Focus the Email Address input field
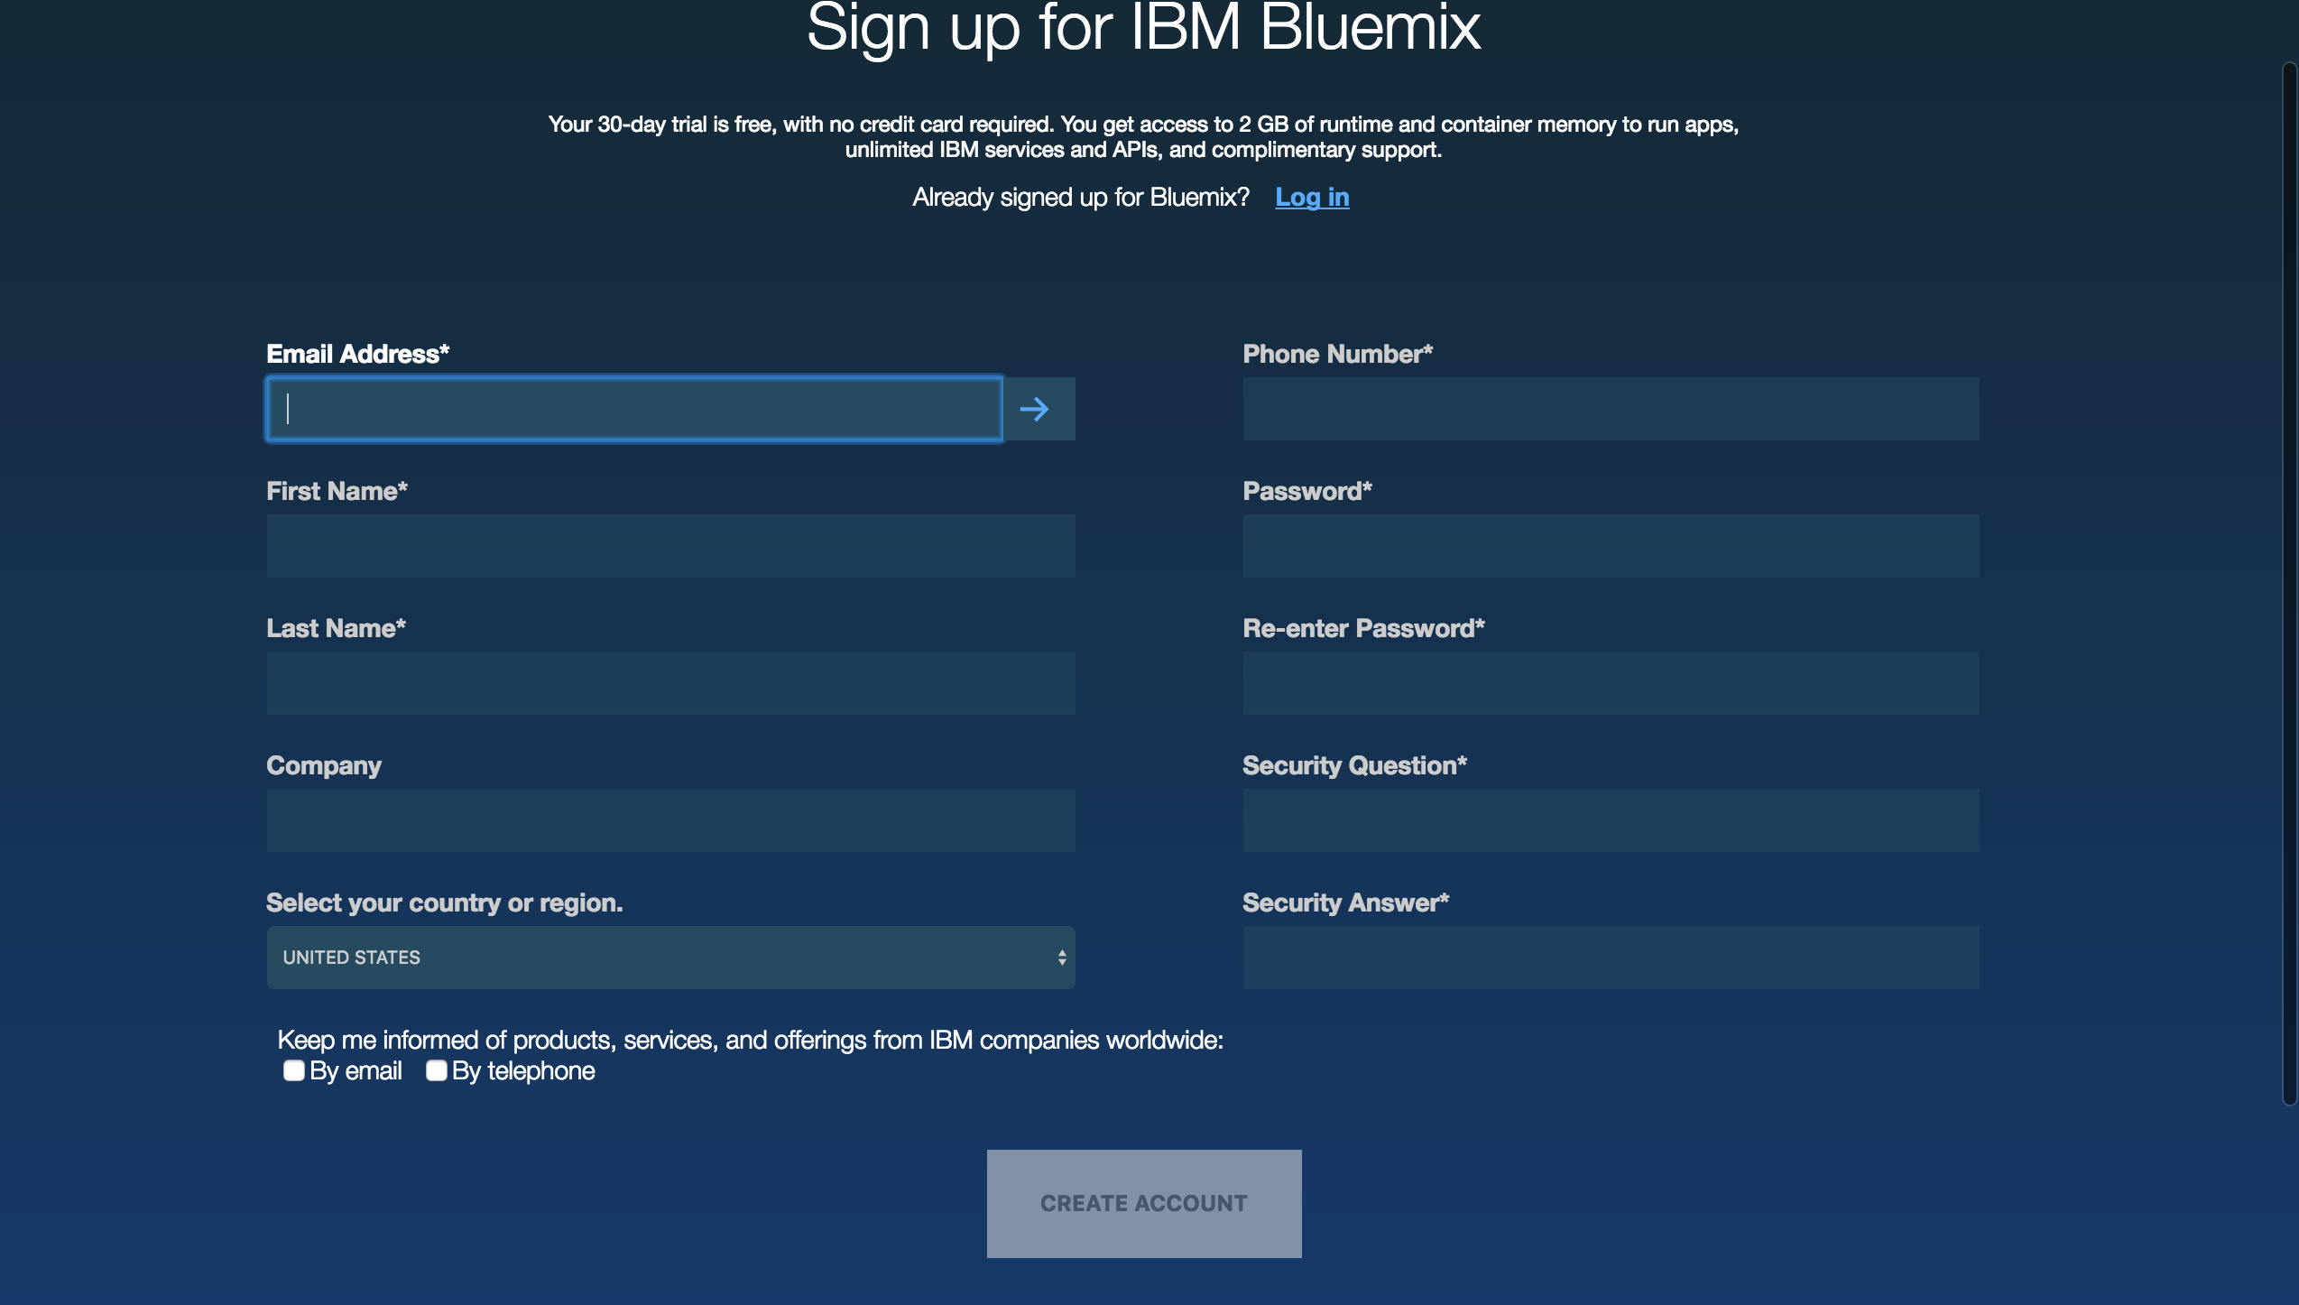 [633, 409]
